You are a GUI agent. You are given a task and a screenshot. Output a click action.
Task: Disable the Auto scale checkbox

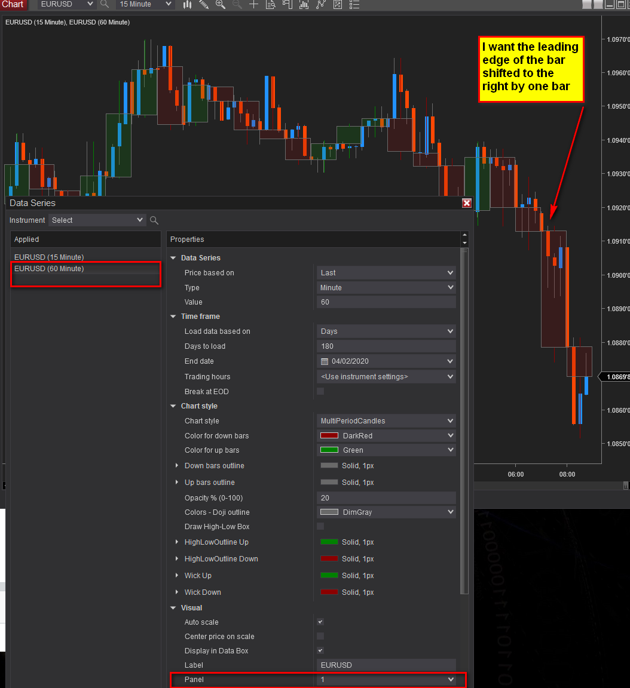(x=320, y=622)
